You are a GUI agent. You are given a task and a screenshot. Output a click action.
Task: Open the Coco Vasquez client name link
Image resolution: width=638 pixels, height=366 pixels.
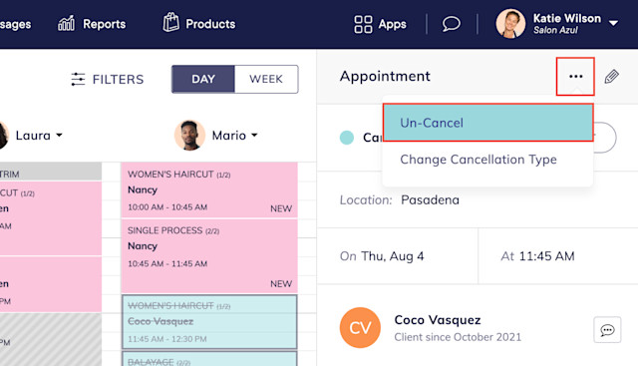(x=438, y=320)
